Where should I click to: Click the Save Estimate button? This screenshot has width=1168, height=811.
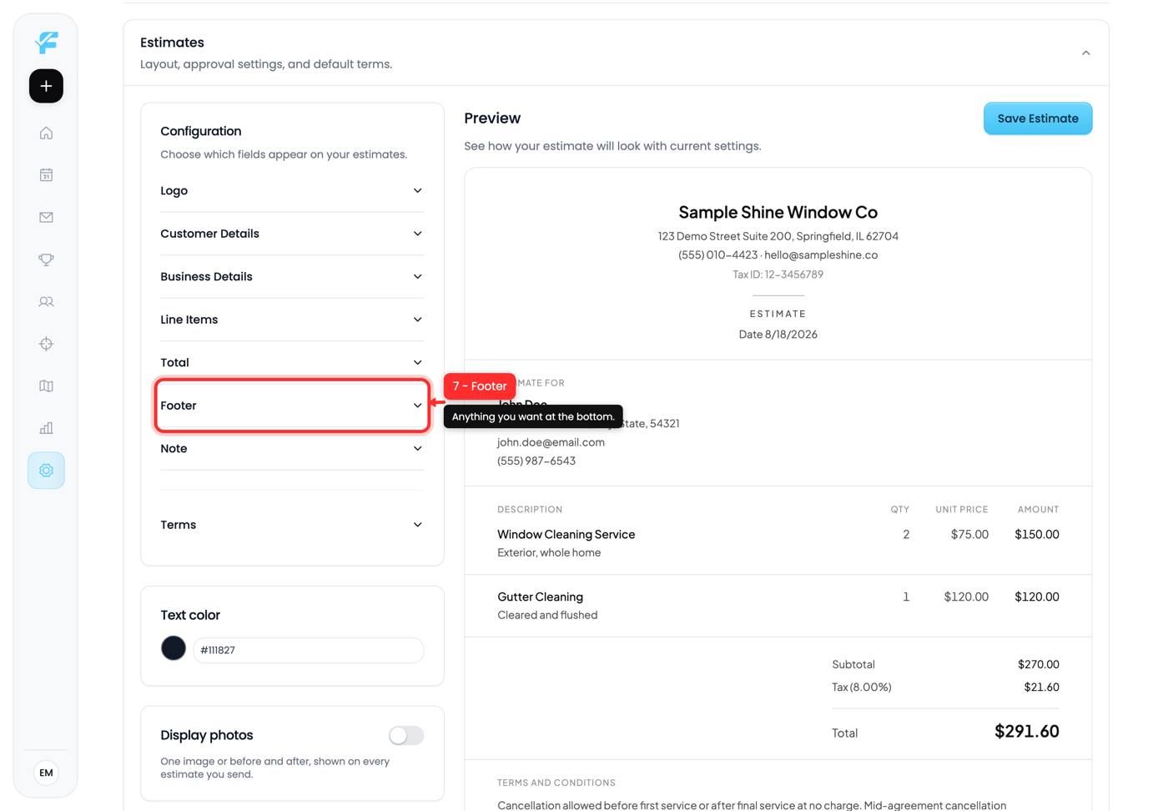coord(1038,118)
